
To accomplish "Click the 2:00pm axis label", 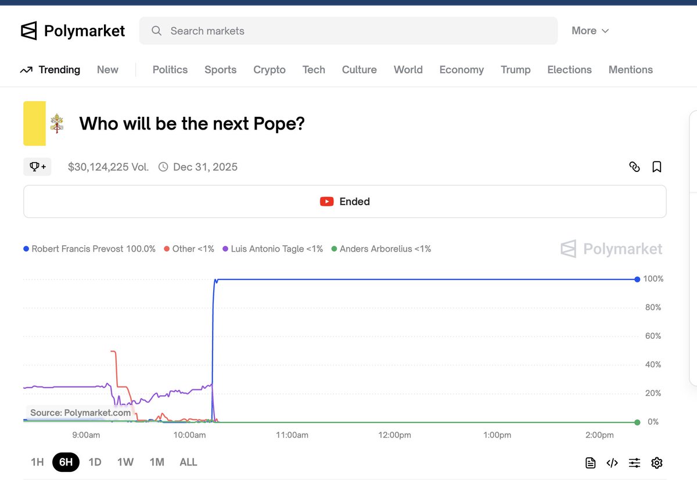I will tap(599, 435).
